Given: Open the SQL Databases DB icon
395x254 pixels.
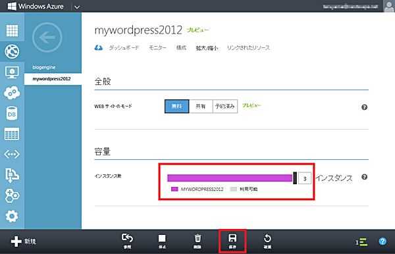Looking at the screenshot, I should pos(12,113).
